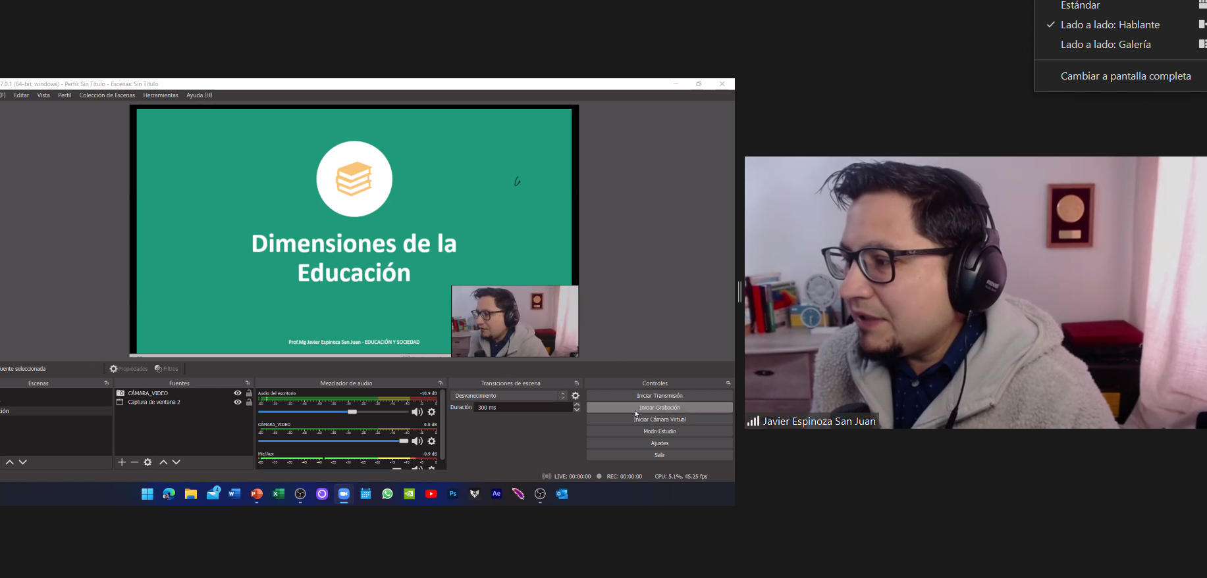Open Audio del escritorio mixer settings gear

(432, 412)
